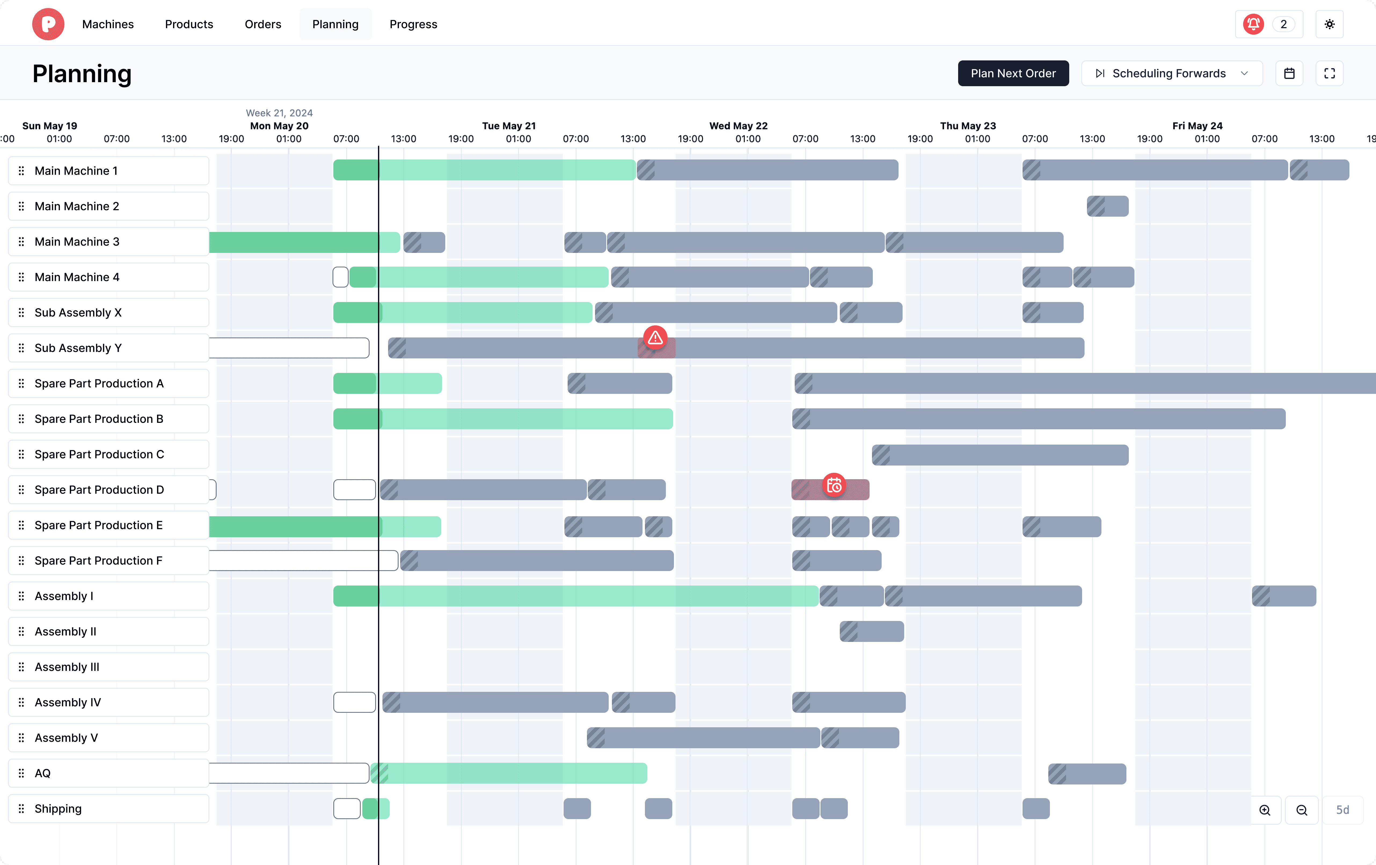The width and height of the screenshot is (1376, 865).
Task: Grab the Spare Part Production F drag handle
Action: click(22, 561)
